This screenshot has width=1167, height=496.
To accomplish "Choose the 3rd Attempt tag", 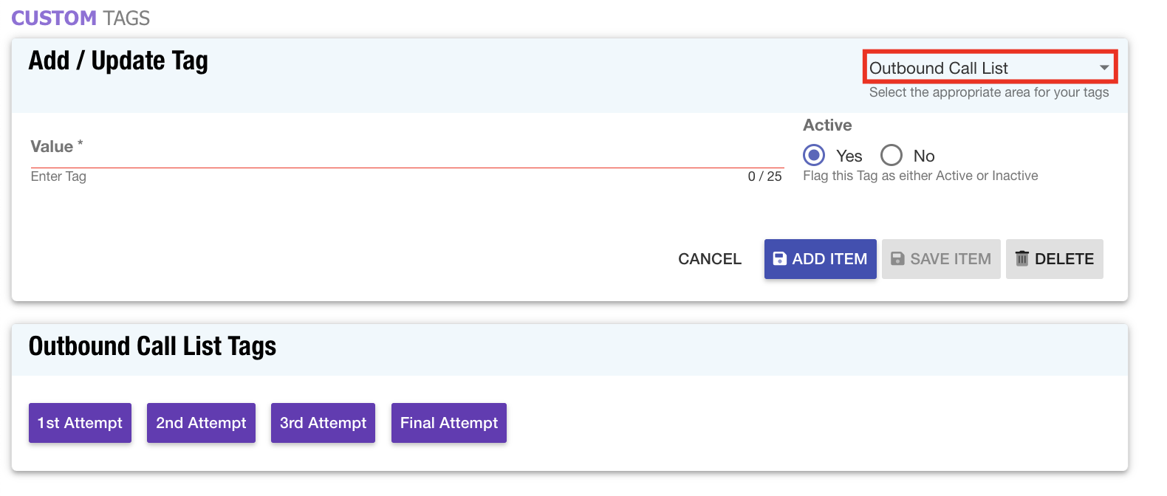I will point(323,423).
